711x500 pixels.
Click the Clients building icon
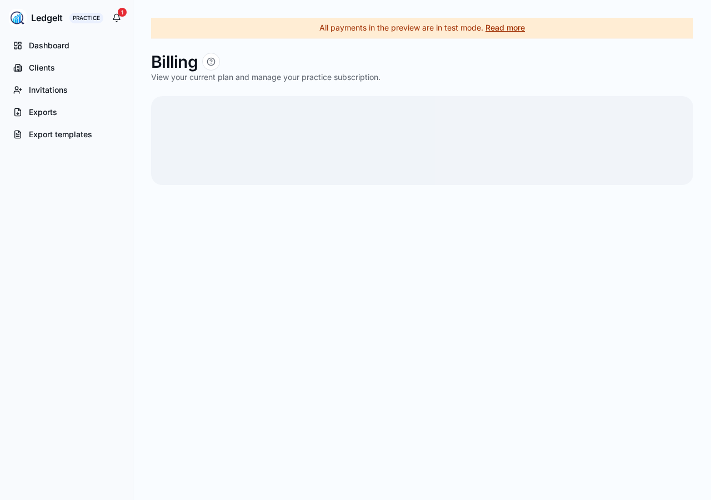[18, 68]
